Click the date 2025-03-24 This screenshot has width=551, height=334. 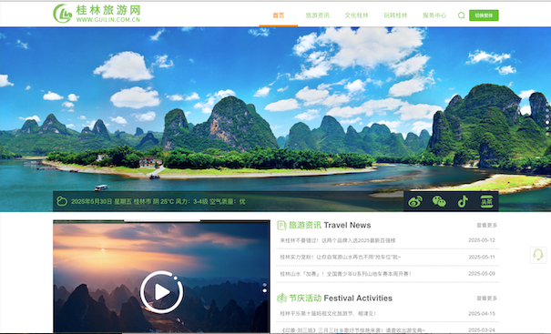(482, 329)
